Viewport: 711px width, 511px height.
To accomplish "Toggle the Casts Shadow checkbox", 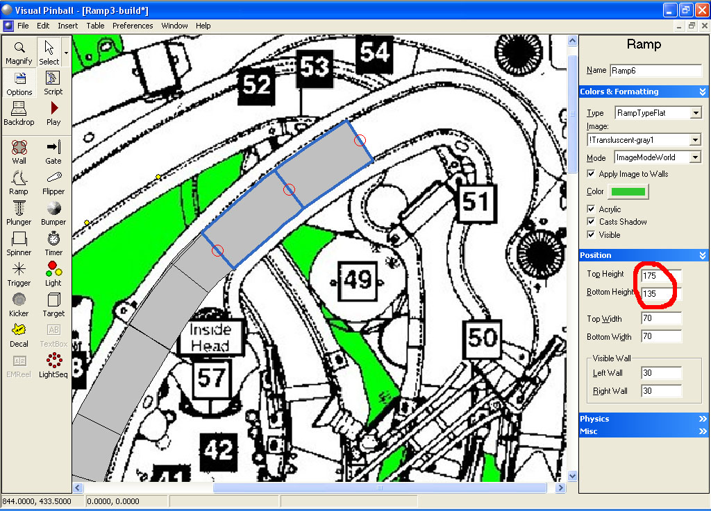I will [x=592, y=222].
